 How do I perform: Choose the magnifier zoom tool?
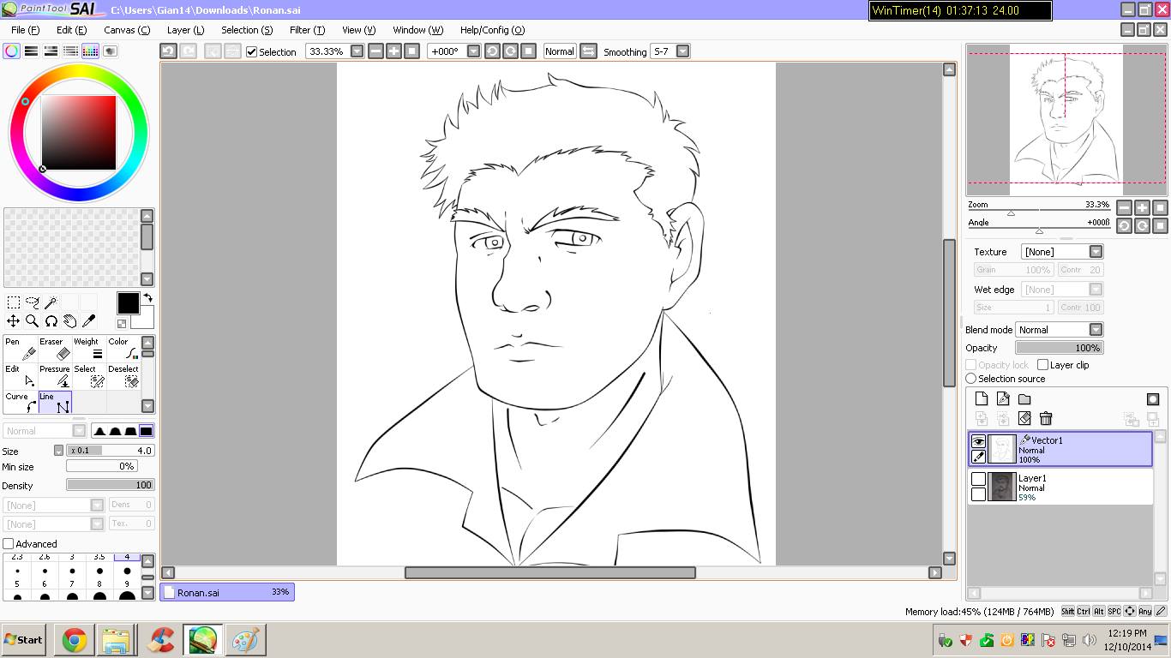pos(33,321)
